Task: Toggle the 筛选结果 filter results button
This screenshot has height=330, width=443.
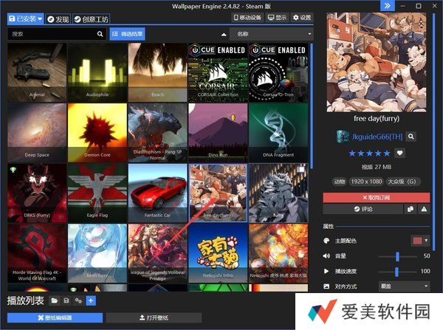Action: (128, 34)
